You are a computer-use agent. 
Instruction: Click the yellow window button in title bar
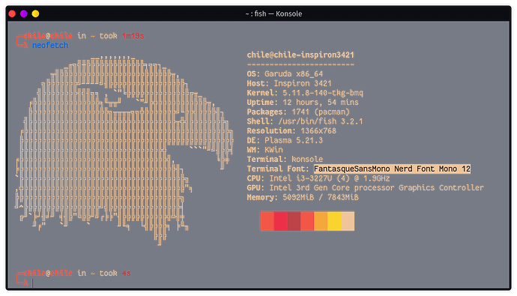coord(36,13)
